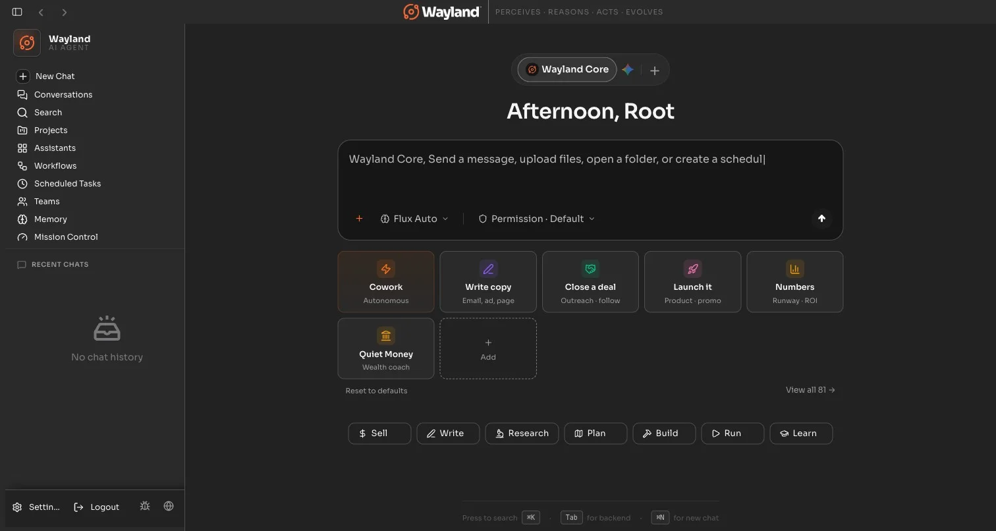
Task: Click the Wayland AI Agent avatar
Action: click(27, 43)
